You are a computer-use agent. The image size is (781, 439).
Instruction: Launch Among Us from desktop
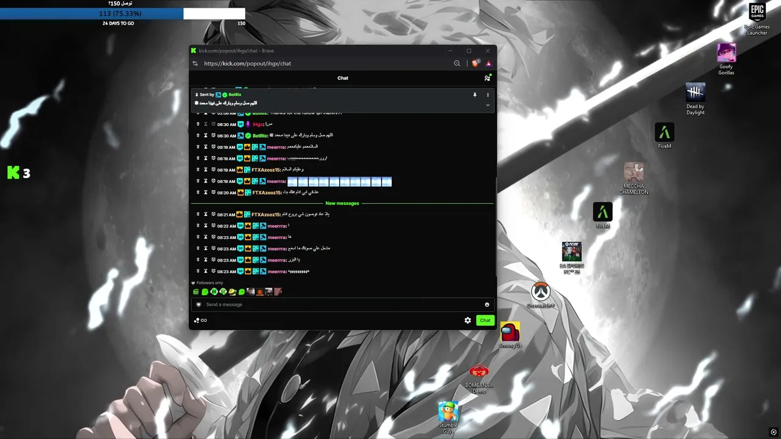tap(510, 335)
